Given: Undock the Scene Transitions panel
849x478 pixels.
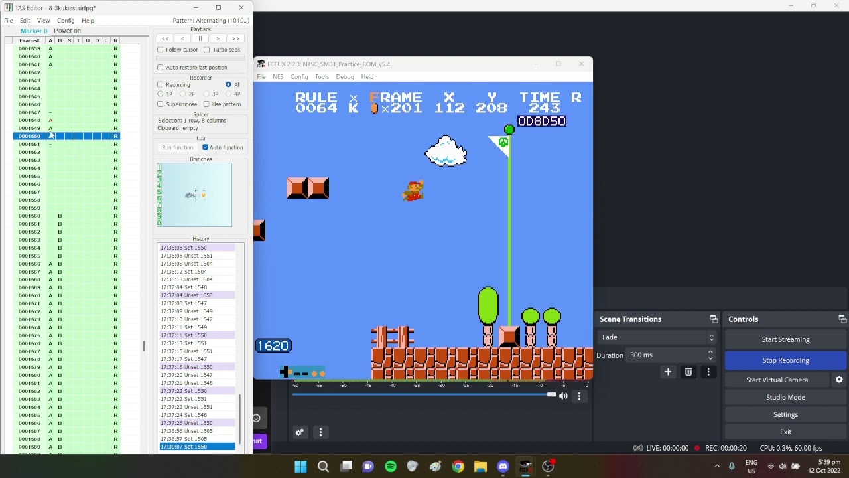Looking at the screenshot, I should [714, 319].
